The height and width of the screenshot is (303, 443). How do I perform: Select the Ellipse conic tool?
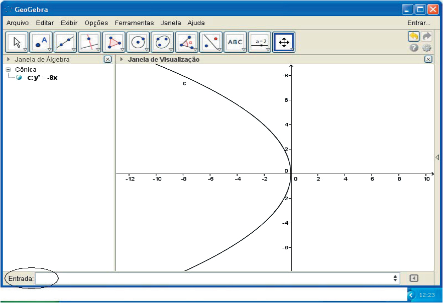[x=162, y=43]
